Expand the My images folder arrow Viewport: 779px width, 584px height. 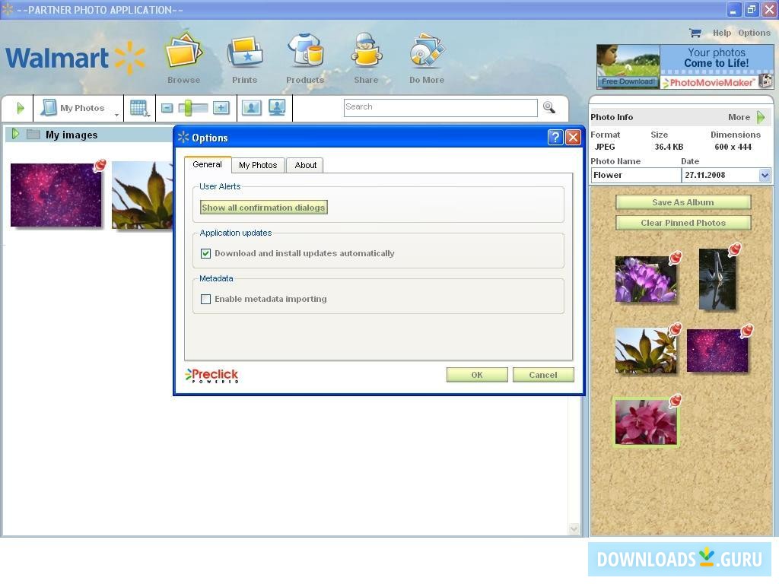pyautogui.click(x=15, y=134)
